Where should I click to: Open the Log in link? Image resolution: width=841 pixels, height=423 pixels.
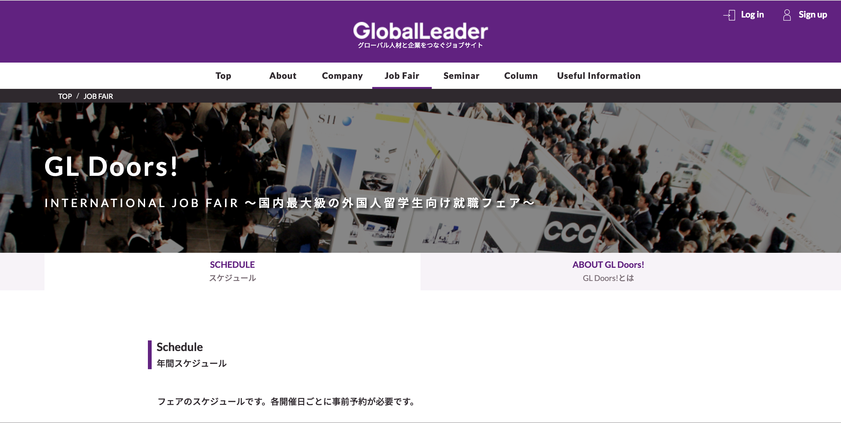752,15
